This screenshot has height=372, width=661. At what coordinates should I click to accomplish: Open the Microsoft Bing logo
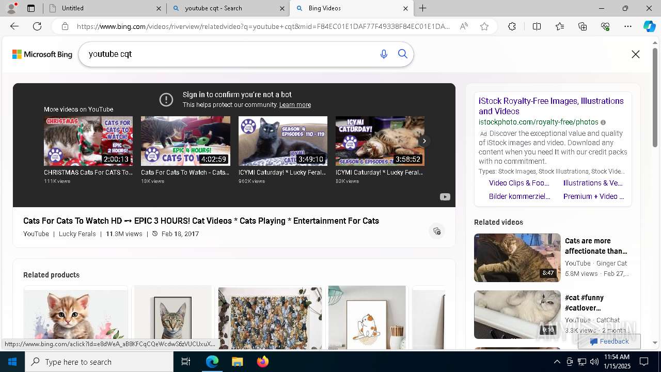pyautogui.click(x=42, y=54)
